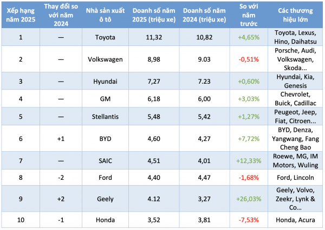Click the Toyota manufacturer cell
The height and width of the screenshot is (230, 325).
click(x=105, y=37)
